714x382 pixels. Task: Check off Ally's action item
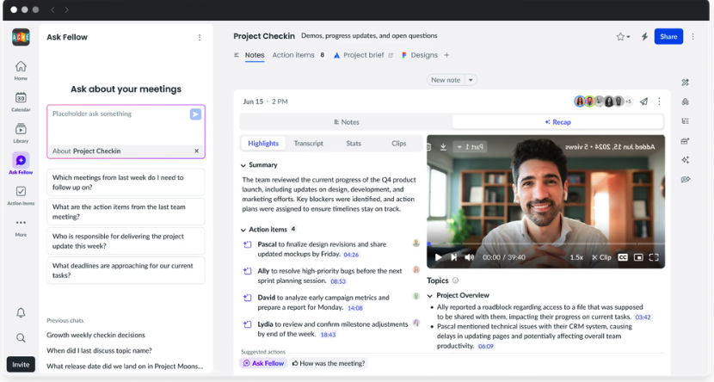pyautogui.click(x=247, y=271)
